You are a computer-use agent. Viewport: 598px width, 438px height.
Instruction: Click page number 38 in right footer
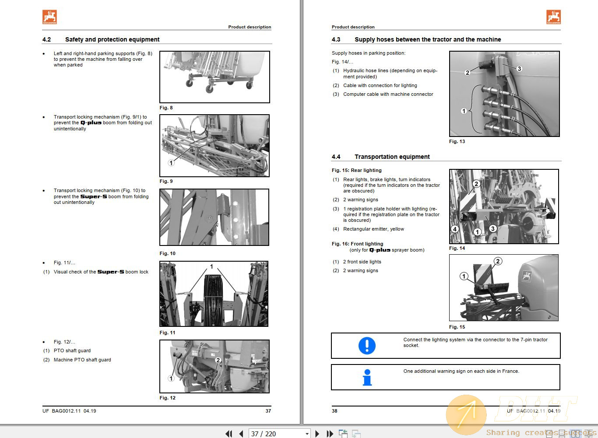tap(334, 411)
